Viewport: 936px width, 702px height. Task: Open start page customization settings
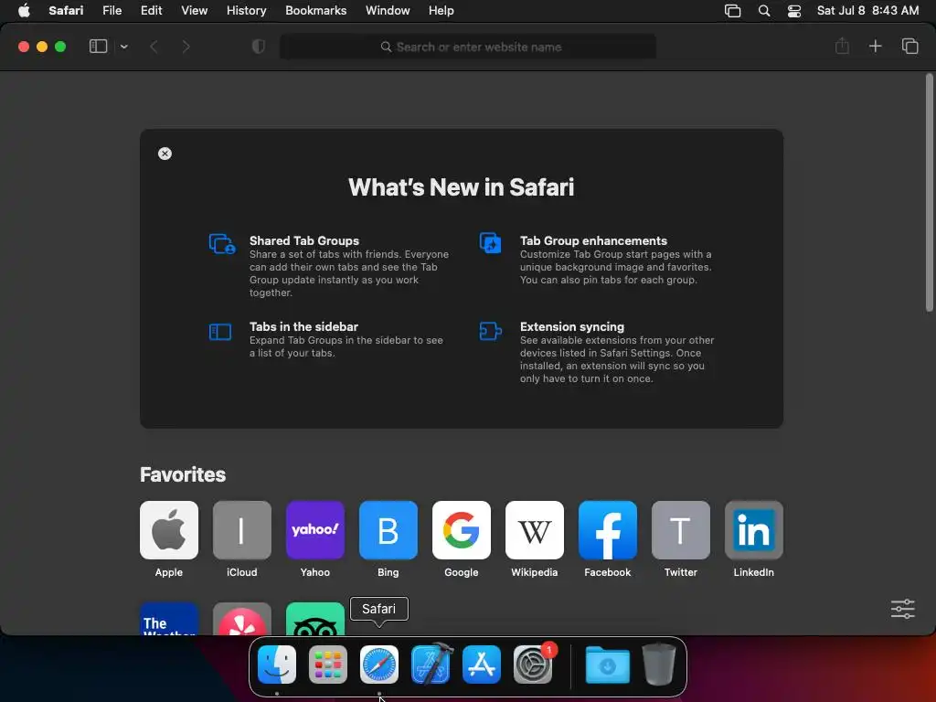(902, 609)
